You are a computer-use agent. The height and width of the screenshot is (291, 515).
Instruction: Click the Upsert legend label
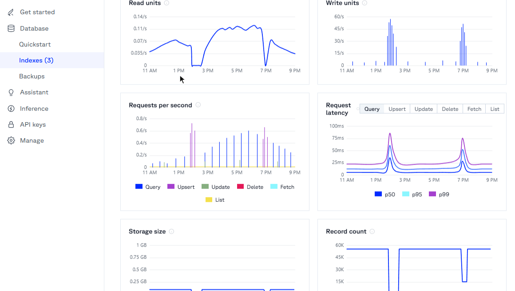coord(186,187)
